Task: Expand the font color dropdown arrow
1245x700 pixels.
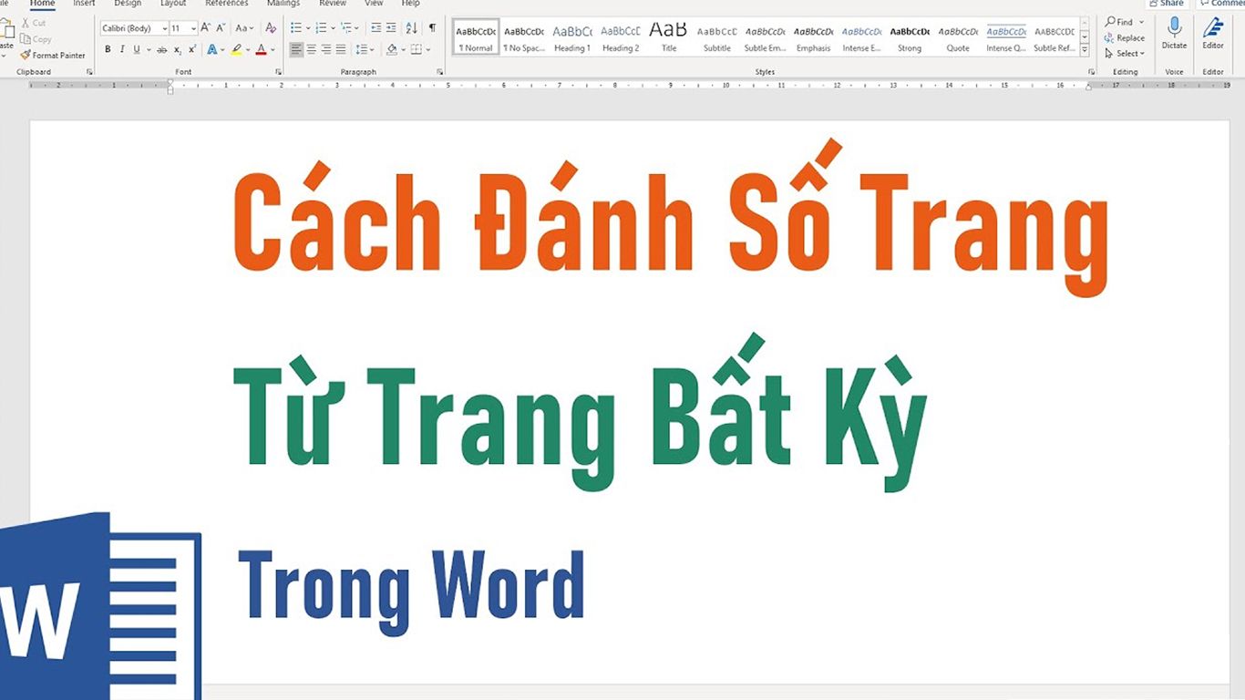Action: tap(273, 50)
